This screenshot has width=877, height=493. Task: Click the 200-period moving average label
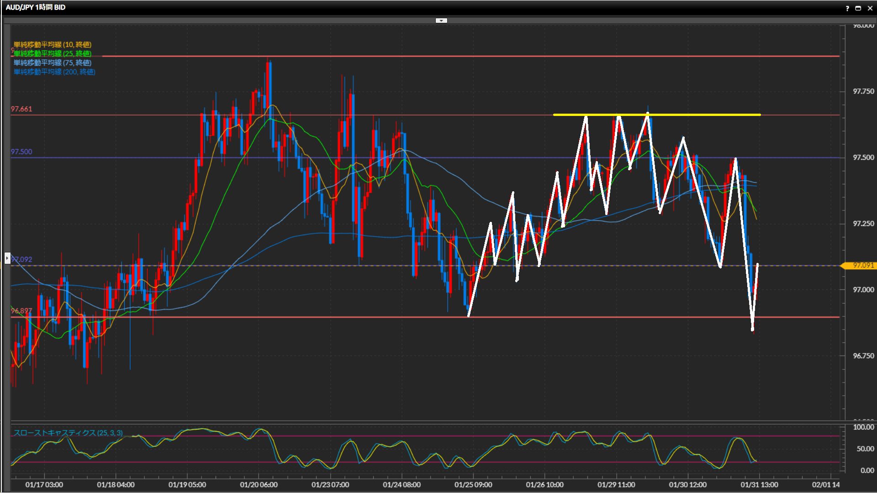54,72
